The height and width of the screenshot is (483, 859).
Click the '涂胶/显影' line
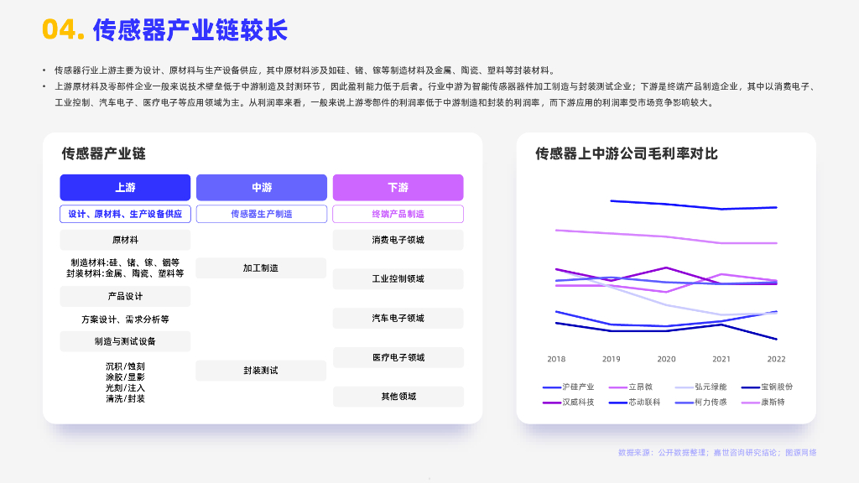125,377
